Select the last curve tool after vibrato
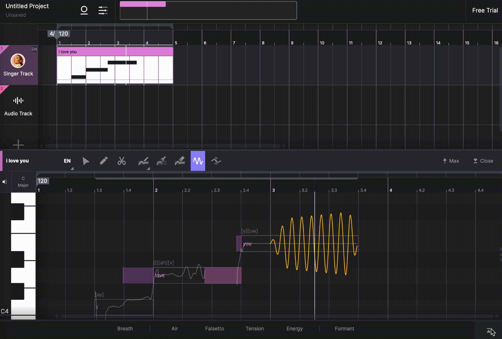Screen dimensions: 502x339 [x=216, y=161]
